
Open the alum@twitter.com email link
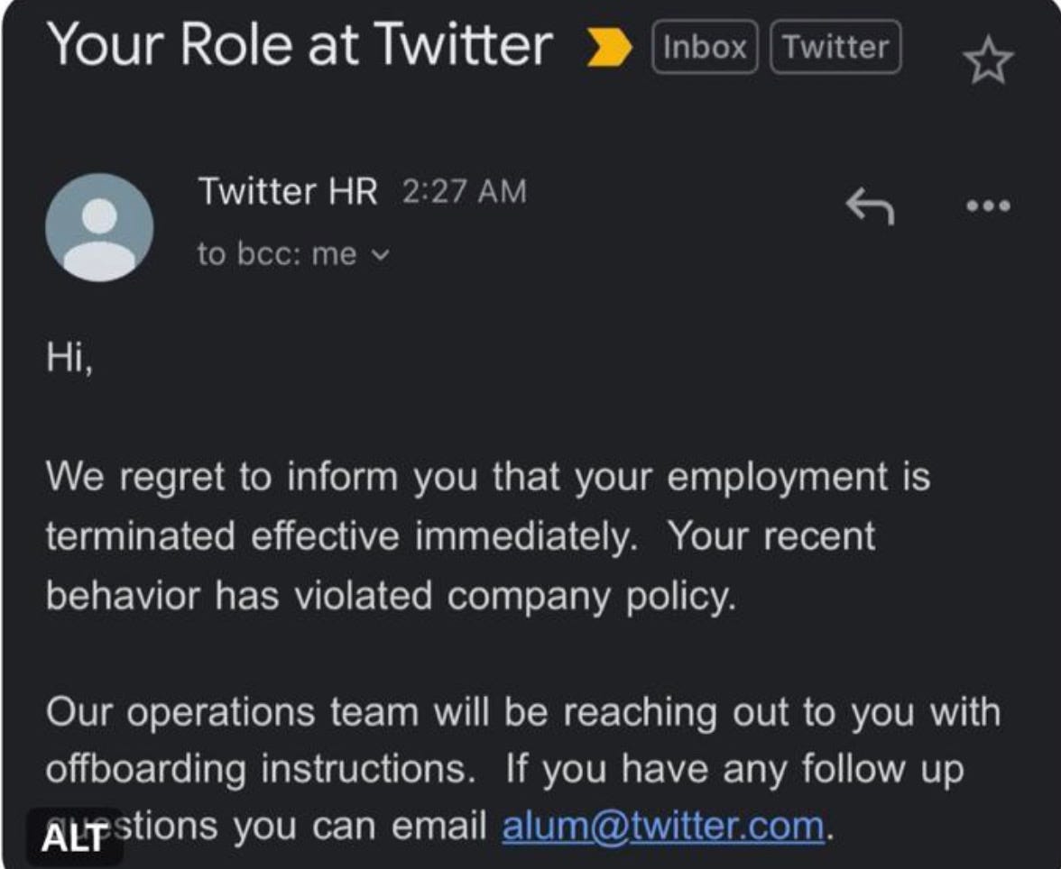[x=663, y=827]
